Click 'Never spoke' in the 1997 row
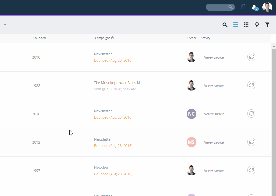The height and width of the screenshot is (196, 276). point(214,171)
